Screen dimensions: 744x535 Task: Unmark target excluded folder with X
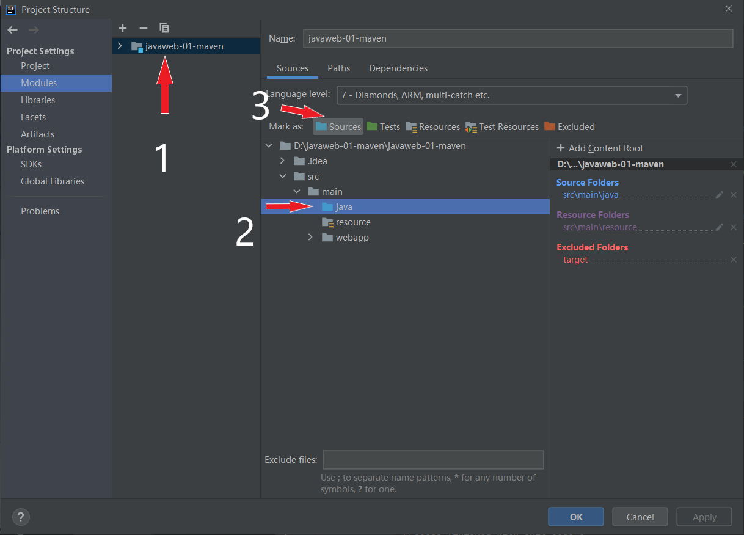(x=734, y=260)
